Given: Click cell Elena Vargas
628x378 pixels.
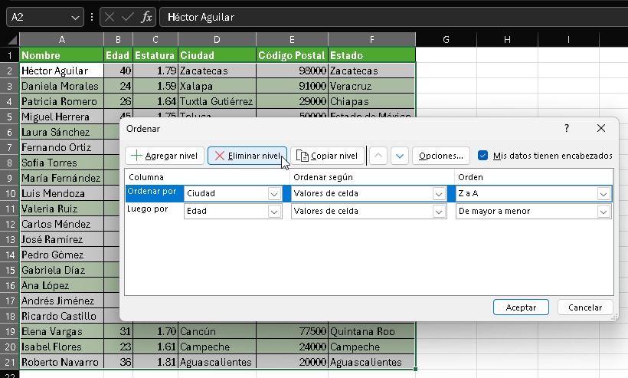Looking at the screenshot, I should click(x=62, y=331).
